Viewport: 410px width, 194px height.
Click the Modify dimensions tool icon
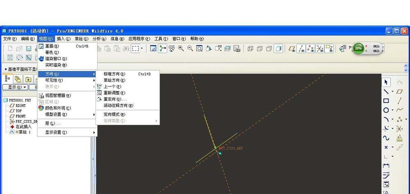[386, 175]
